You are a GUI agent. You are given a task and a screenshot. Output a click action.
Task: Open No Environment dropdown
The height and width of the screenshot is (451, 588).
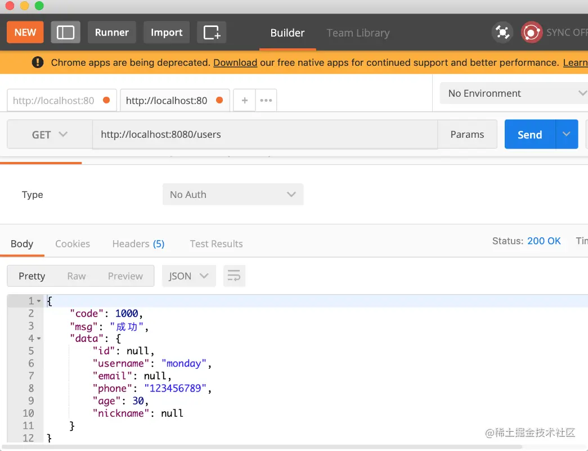click(514, 93)
